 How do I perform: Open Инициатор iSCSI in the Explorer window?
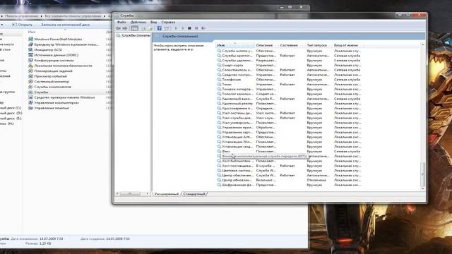[45, 50]
